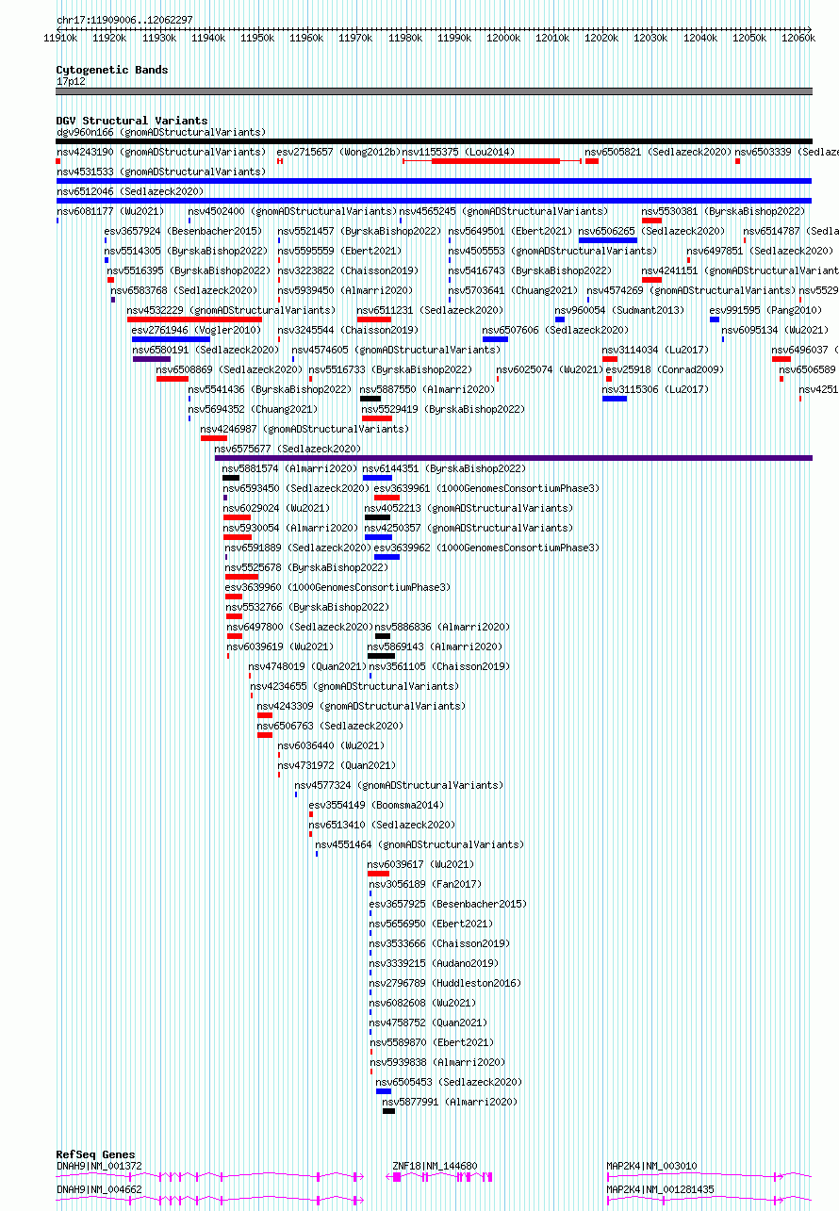Click the chr17:11909006..12062297 region label

coord(124,20)
